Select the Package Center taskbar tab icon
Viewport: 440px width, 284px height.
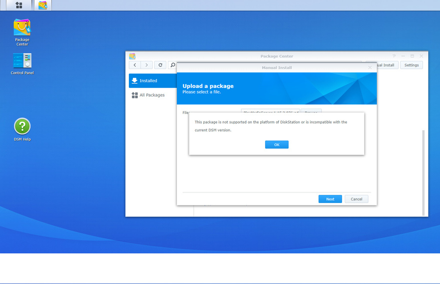[x=43, y=5]
